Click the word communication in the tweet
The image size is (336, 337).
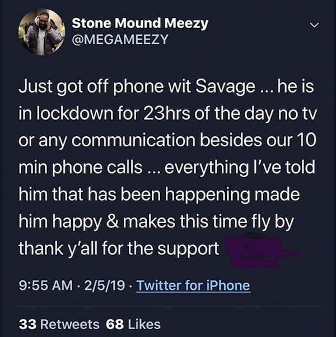click(x=133, y=140)
